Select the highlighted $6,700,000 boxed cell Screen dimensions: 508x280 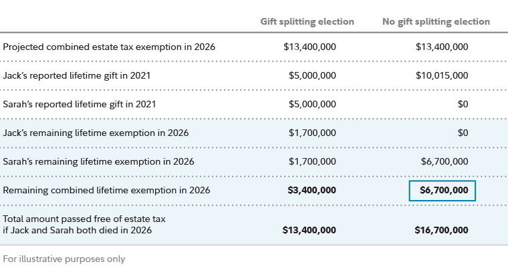pos(442,191)
